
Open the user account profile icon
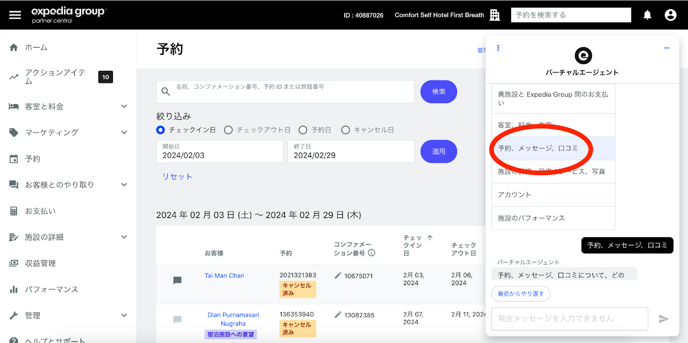pyautogui.click(x=670, y=15)
